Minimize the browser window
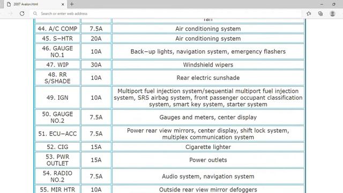343x193 pixels. pyautogui.click(x=322, y=4)
